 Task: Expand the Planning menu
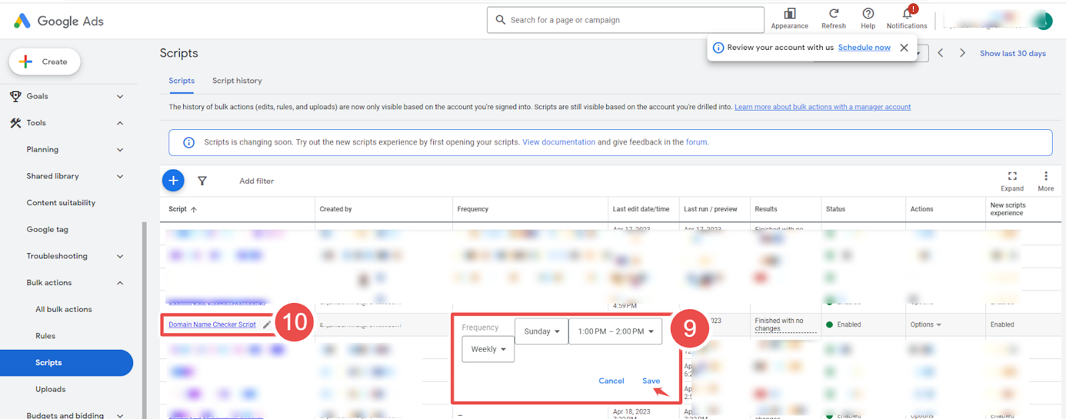pyautogui.click(x=120, y=150)
